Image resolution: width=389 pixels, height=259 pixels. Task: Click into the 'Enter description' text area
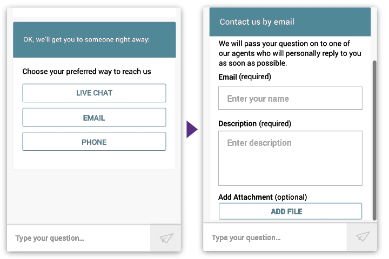coord(290,158)
